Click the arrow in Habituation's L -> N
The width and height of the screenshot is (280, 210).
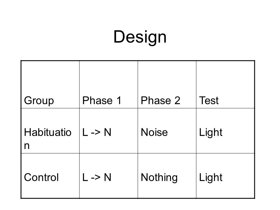point(96,133)
